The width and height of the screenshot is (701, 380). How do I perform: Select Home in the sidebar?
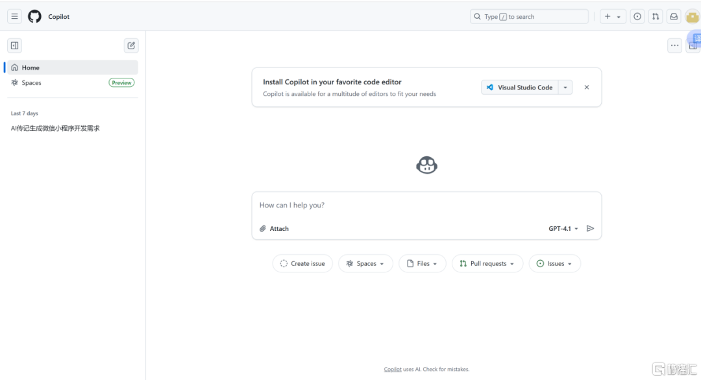(73, 67)
